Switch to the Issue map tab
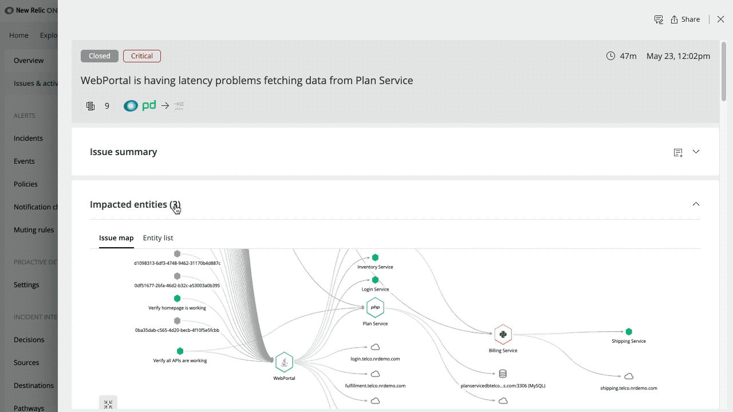Image resolution: width=733 pixels, height=412 pixels. click(116, 237)
